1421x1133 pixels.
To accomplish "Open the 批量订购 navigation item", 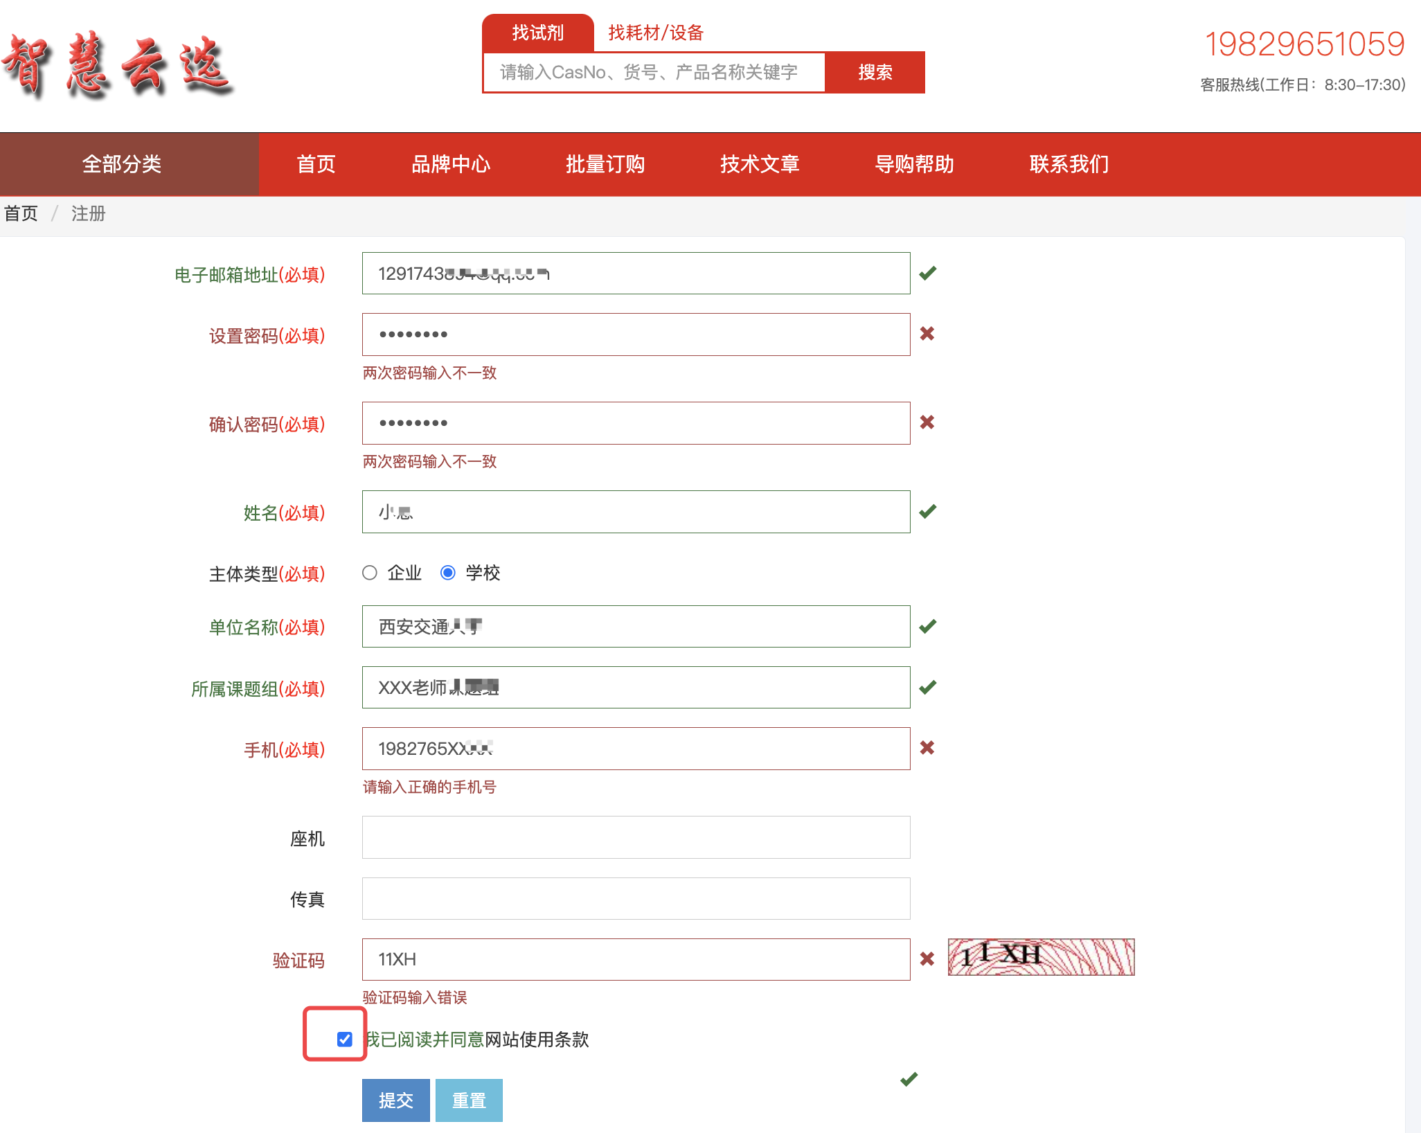I will tap(605, 164).
